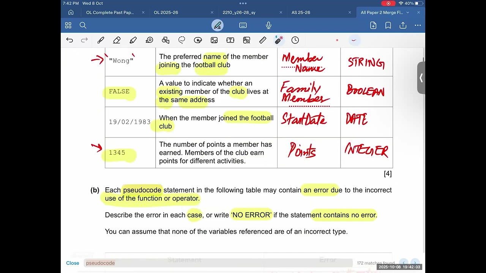Close the OL Complete Past Papers tab
This screenshot has width=486, height=273.
143,13
